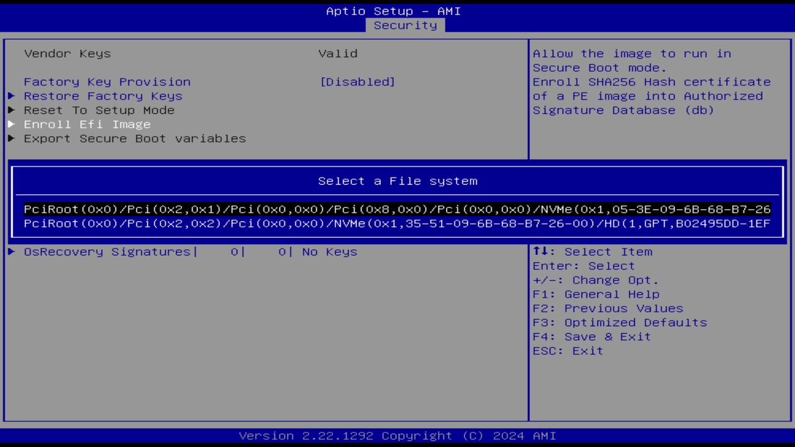Click help text Allow the image to run
Screen dimensions: 795x447
point(632,61)
